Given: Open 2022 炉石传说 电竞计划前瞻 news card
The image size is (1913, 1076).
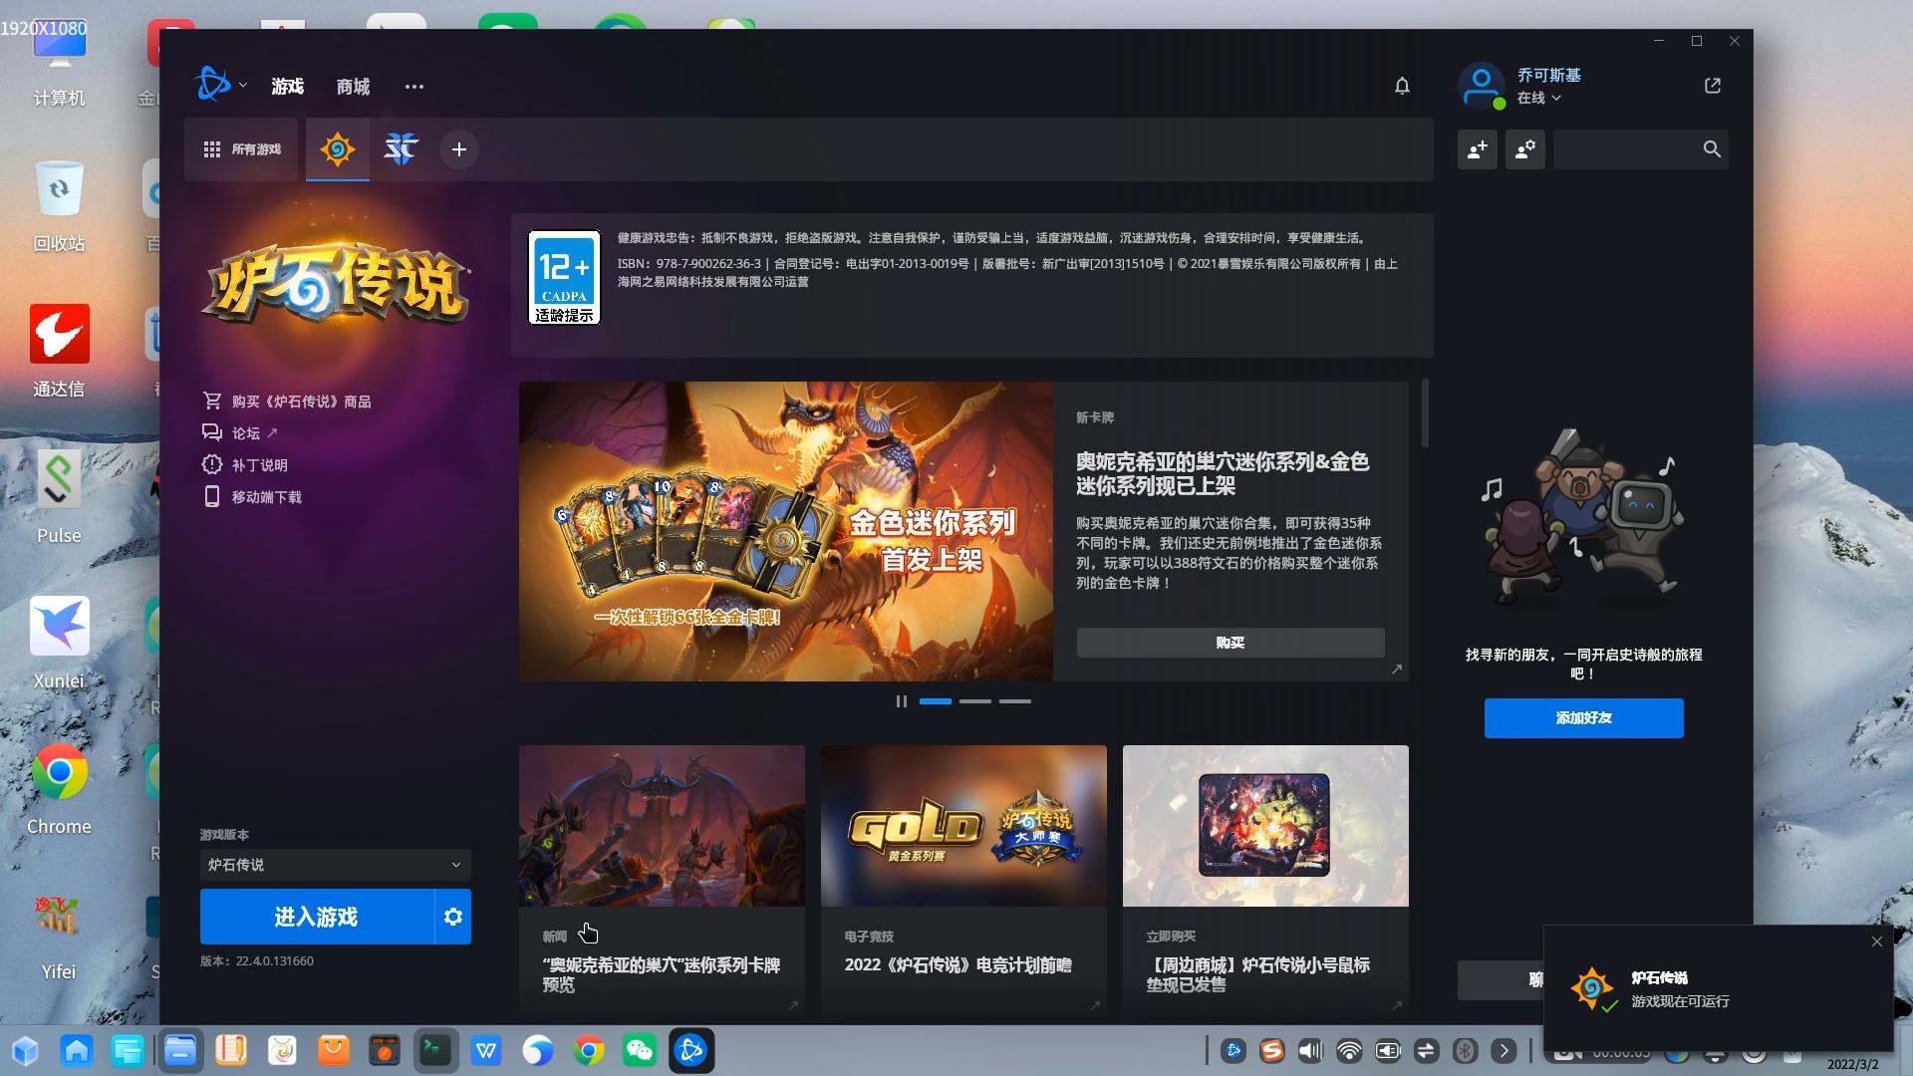Looking at the screenshot, I should click(962, 877).
